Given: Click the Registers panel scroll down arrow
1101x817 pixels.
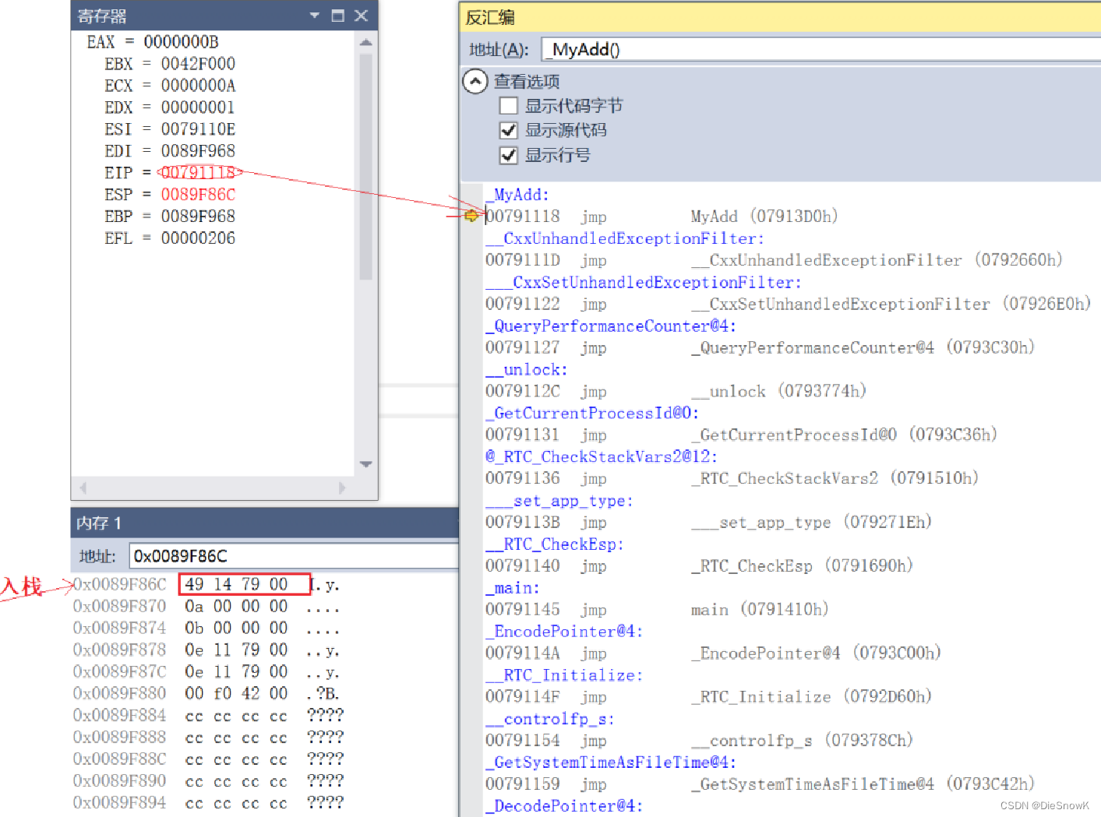Looking at the screenshot, I should coord(366,464).
